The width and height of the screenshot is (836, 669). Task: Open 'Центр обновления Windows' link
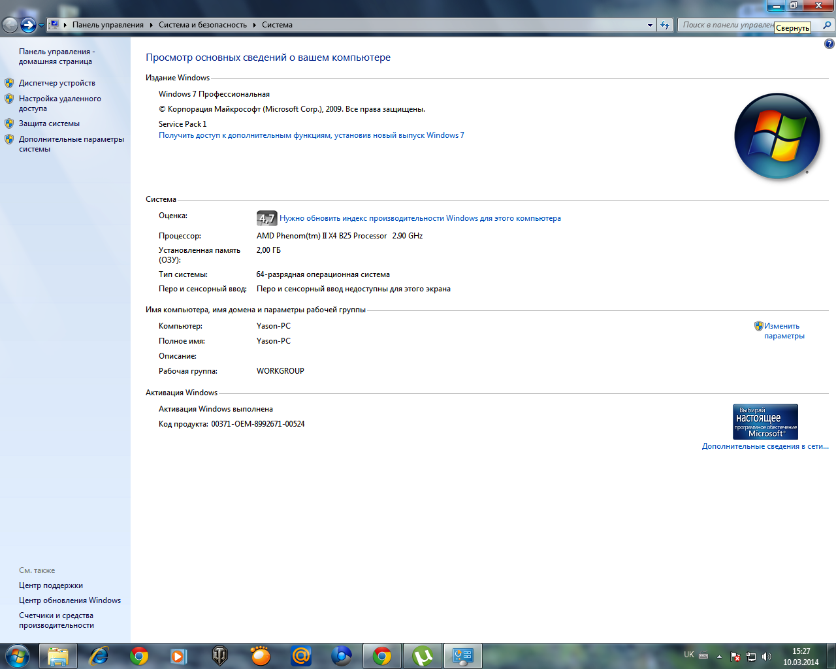coord(70,600)
